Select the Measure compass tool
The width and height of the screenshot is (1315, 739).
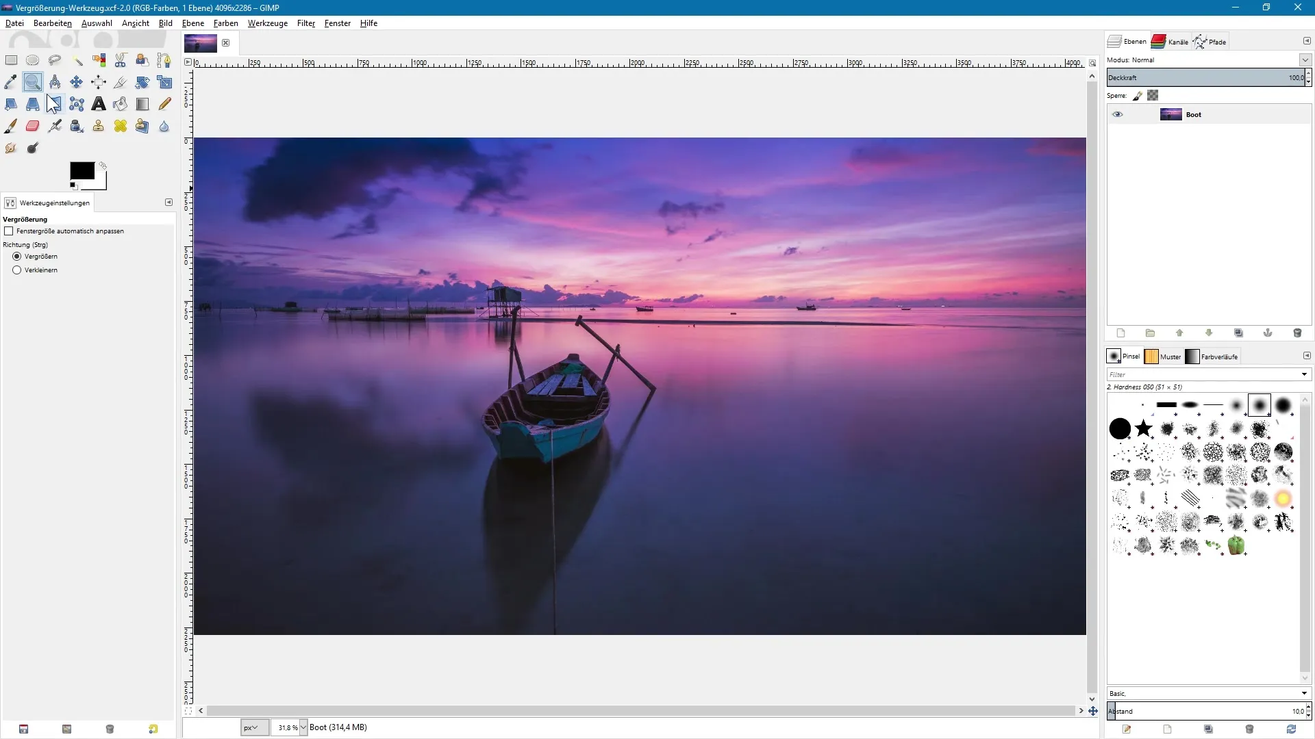55,82
